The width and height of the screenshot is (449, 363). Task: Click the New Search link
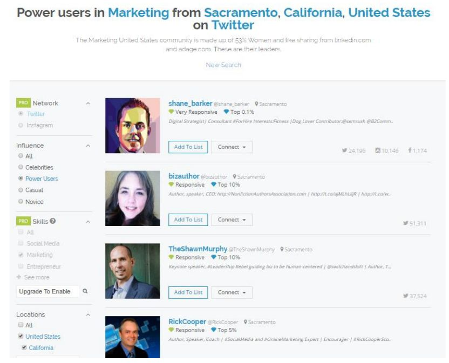coord(223,65)
